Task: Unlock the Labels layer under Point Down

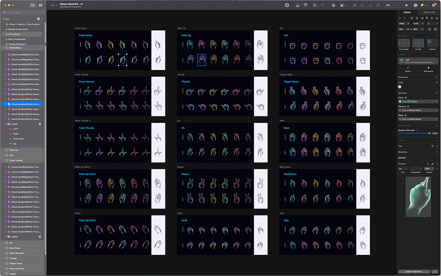Action: click(x=40, y=124)
